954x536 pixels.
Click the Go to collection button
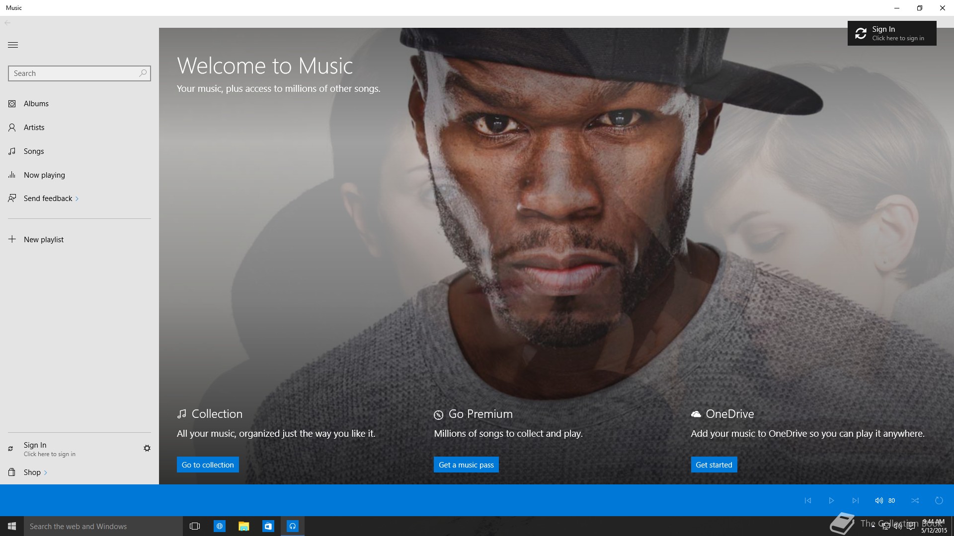tap(208, 465)
